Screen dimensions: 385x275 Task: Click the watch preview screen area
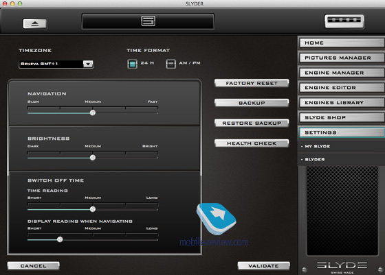342,211
